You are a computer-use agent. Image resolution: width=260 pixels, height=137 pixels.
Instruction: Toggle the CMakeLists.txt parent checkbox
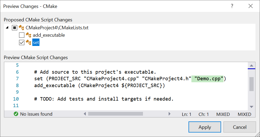[x=15, y=28]
